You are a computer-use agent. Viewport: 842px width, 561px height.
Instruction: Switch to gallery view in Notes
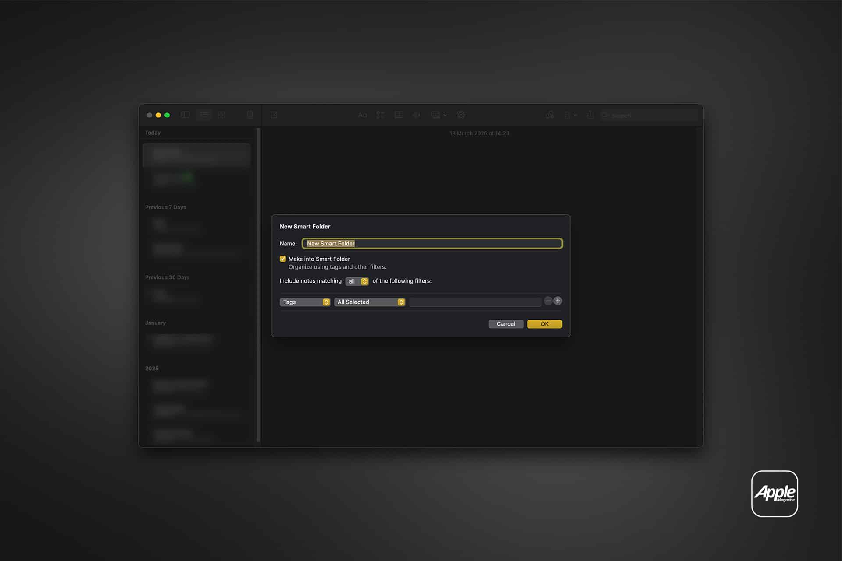[x=221, y=115]
